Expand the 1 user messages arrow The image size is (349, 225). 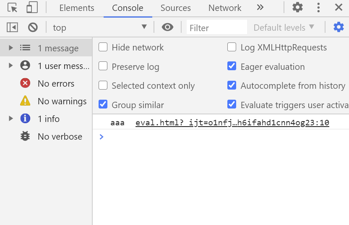coord(10,66)
